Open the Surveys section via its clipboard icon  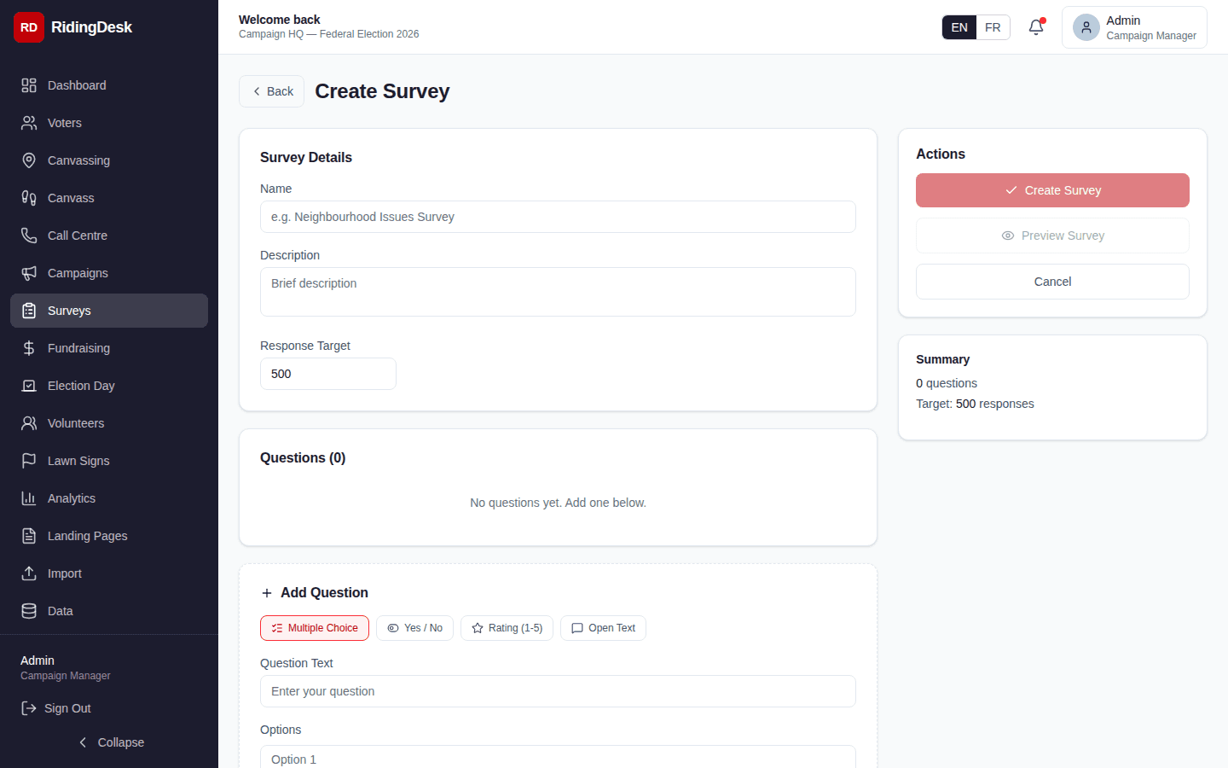tap(28, 311)
